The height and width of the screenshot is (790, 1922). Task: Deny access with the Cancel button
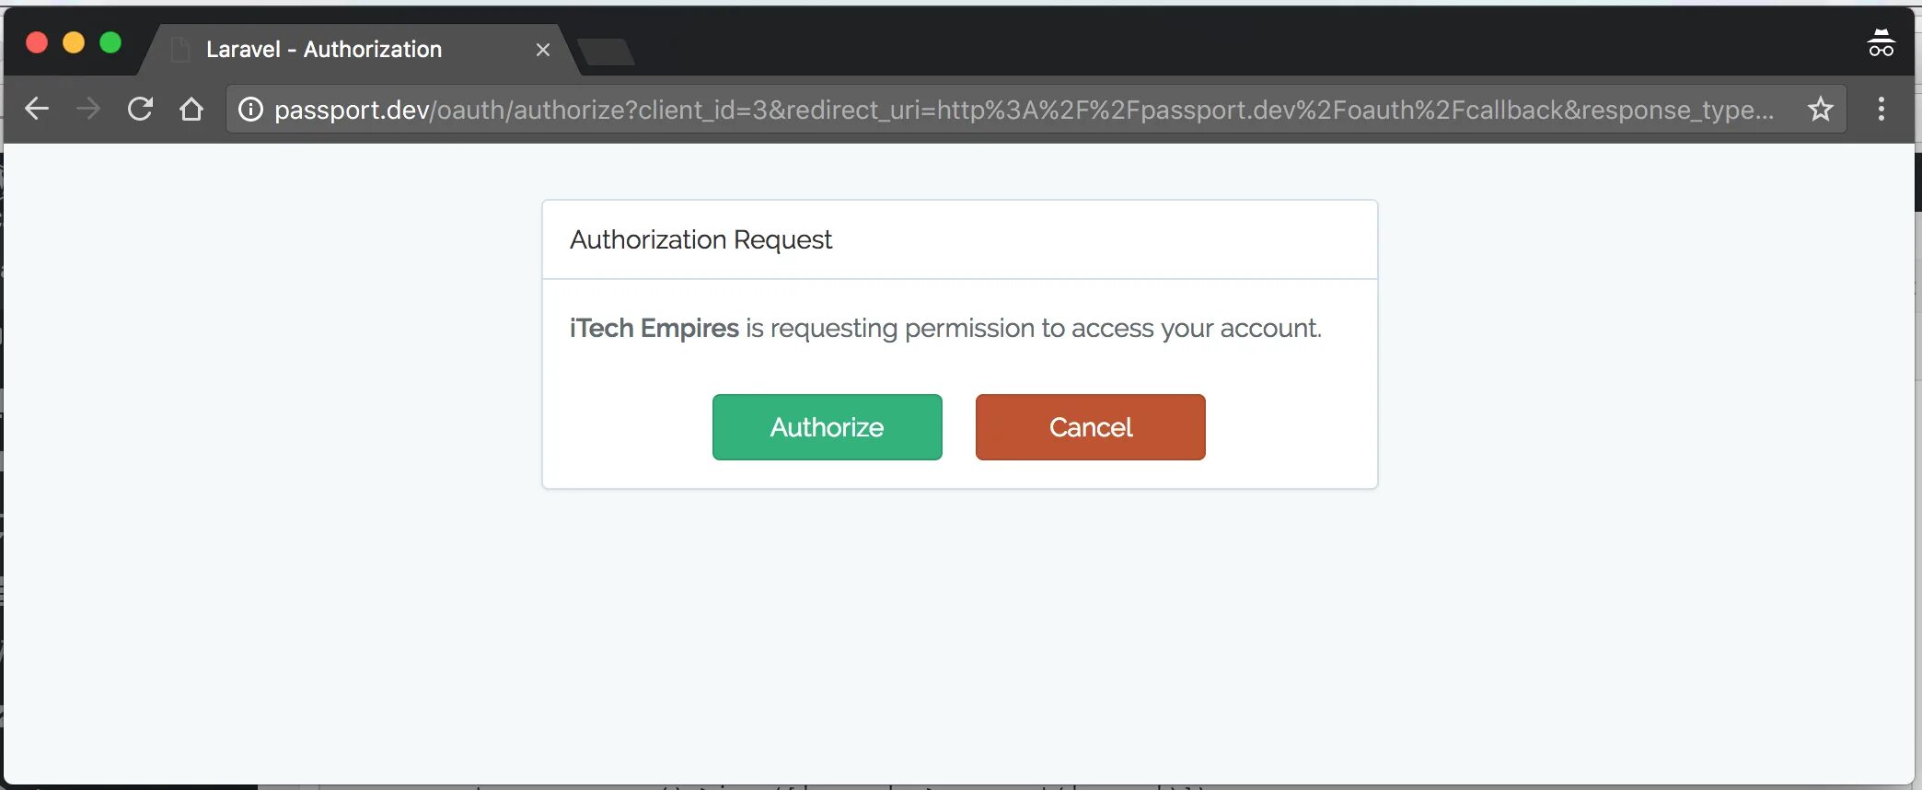pyautogui.click(x=1090, y=427)
